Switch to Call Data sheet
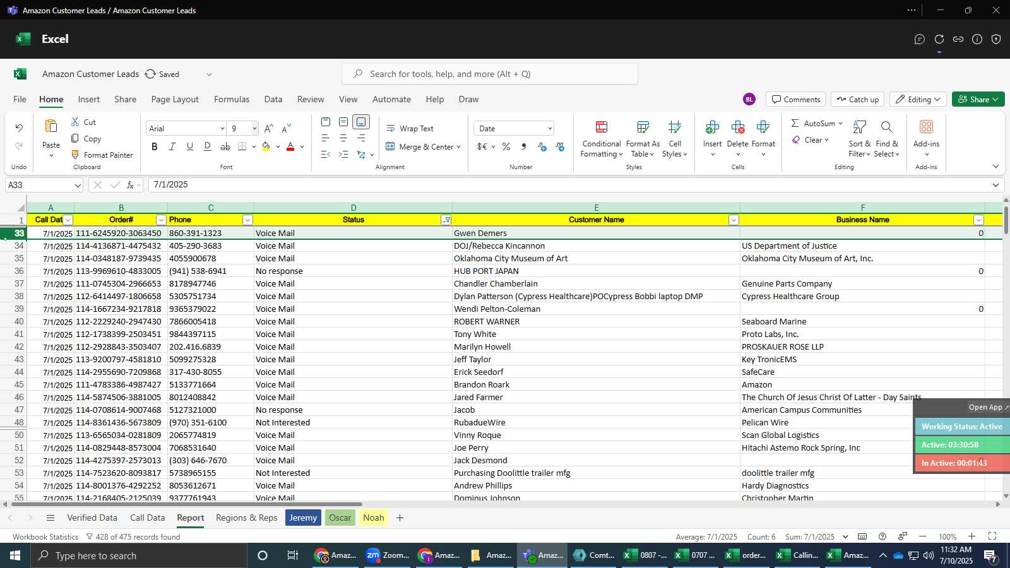This screenshot has width=1010, height=568. tap(147, 518)
